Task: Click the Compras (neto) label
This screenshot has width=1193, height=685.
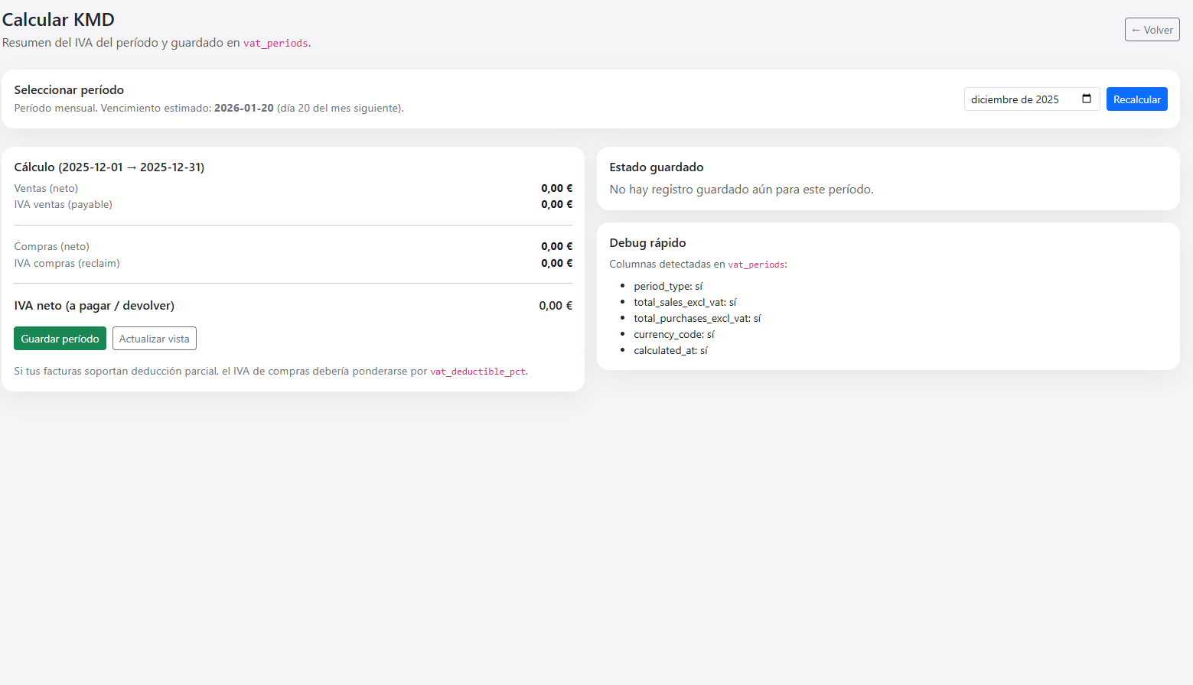Action: [x=51, y=246]
